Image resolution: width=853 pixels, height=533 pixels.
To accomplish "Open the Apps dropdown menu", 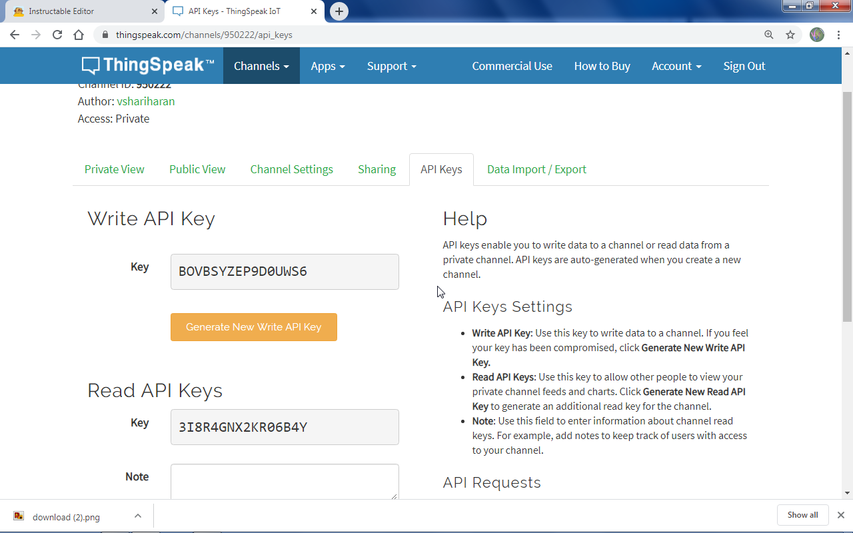I will pos(328,66).
